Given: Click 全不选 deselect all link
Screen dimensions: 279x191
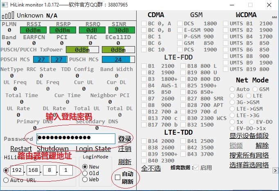Looking at the screenshot, I should click(x=151, y=168).
